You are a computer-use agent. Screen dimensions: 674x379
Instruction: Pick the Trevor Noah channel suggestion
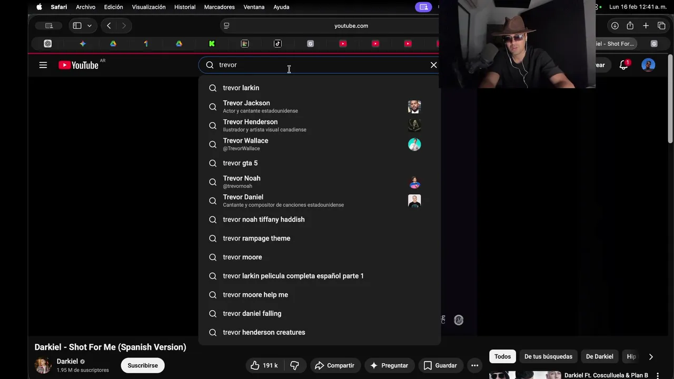pos(320,182)
